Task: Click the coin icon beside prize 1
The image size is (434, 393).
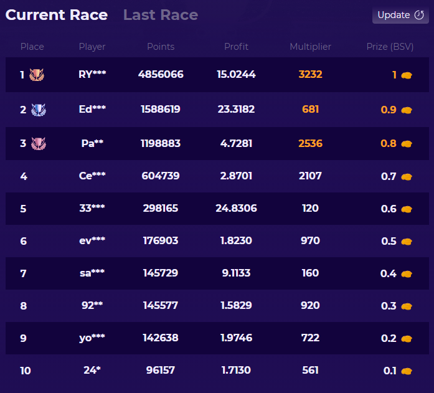Action: tap(407, 75)
